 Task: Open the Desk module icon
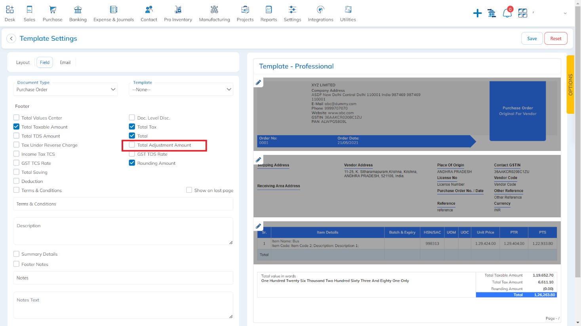click(x=10, y=9)
